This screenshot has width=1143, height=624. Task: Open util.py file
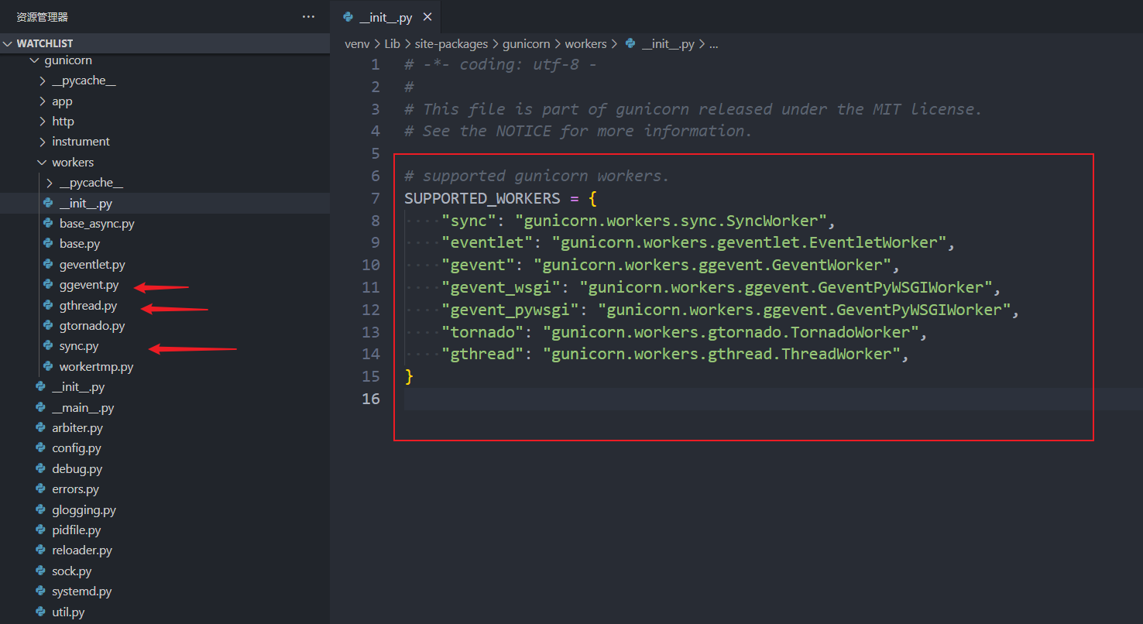(165, 612)
